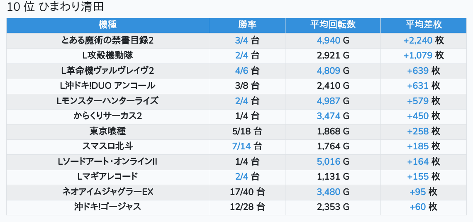The width and height of the screenshot is (473, 222).
Task: Click the 平均回転数 column header
Action: pyautogui.click(x=333, y=25)
